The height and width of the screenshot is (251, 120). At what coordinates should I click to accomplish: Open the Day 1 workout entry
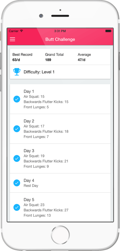pyautogui.click(x=60, y=99)
